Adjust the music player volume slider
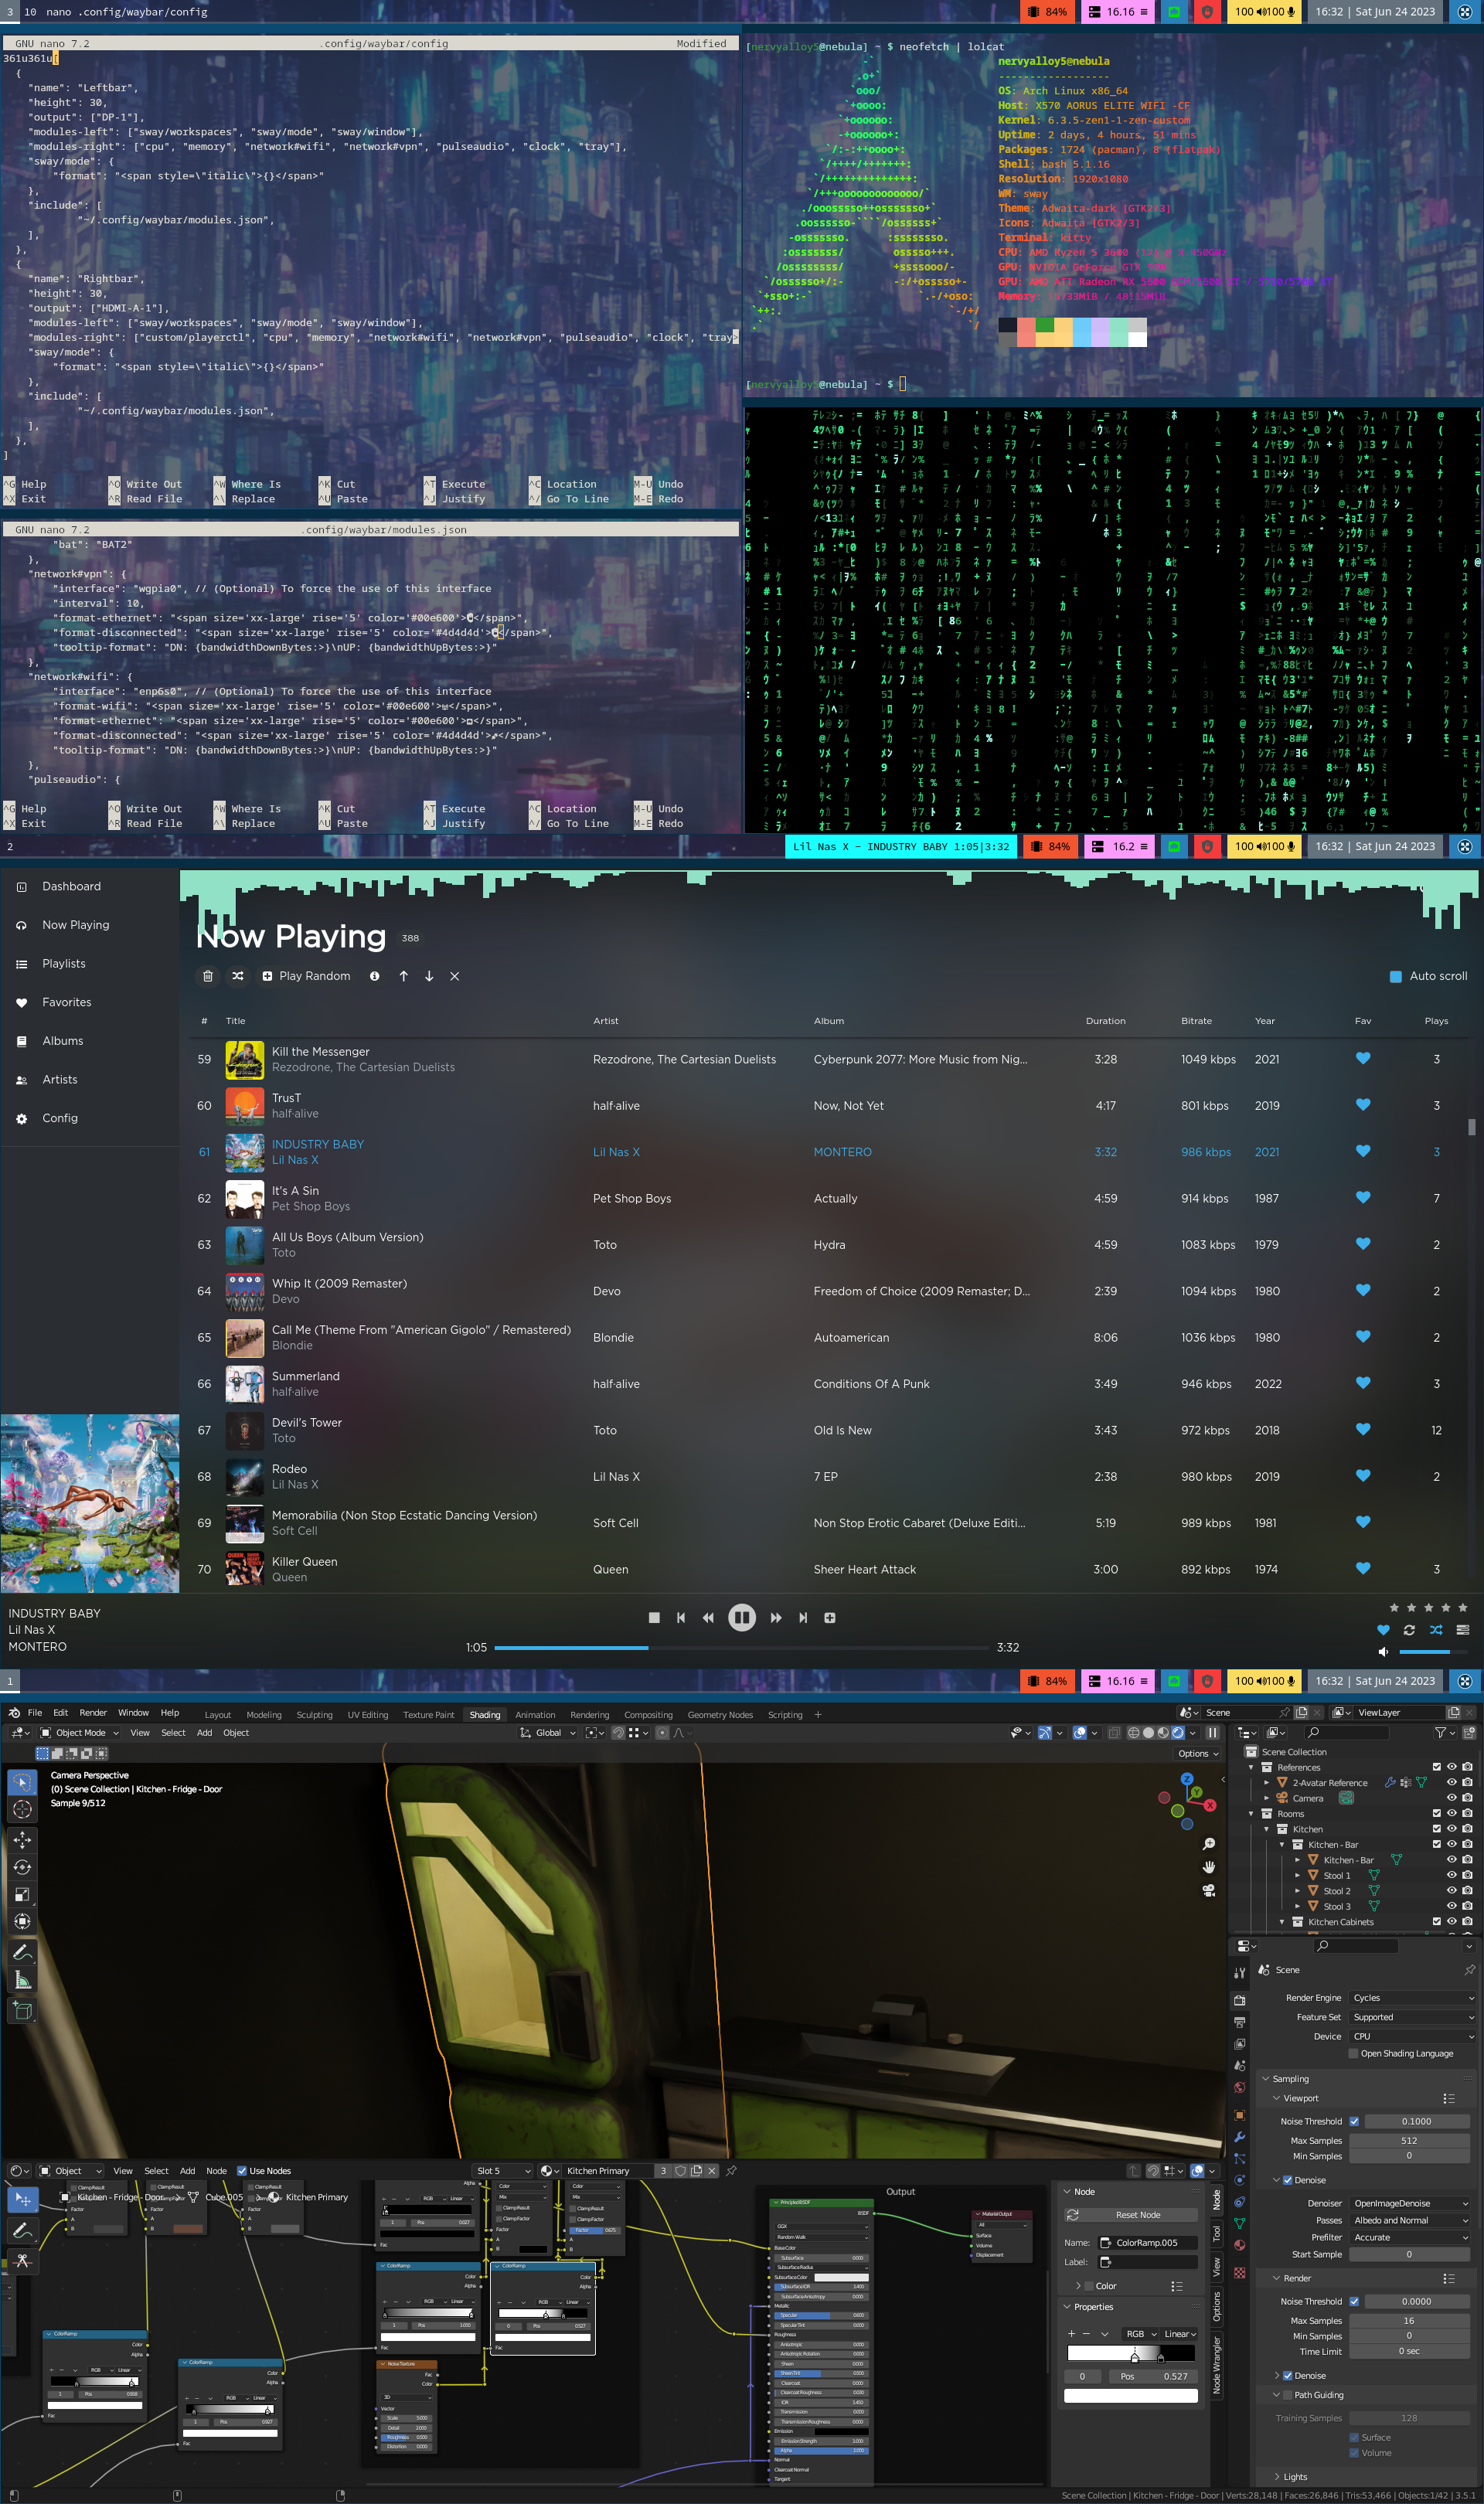The width and height of the screenshot is (1484, 2504). pyautogui.click(x=1432, y=1652)
